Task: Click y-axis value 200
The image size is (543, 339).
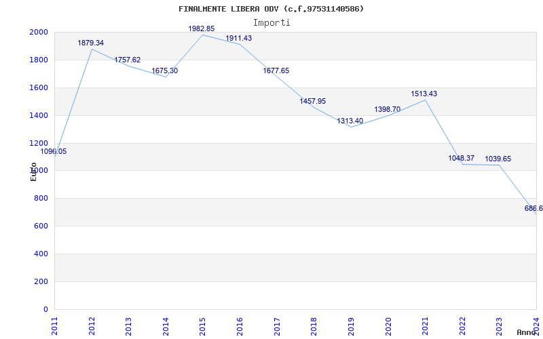Action: [41, 281]
